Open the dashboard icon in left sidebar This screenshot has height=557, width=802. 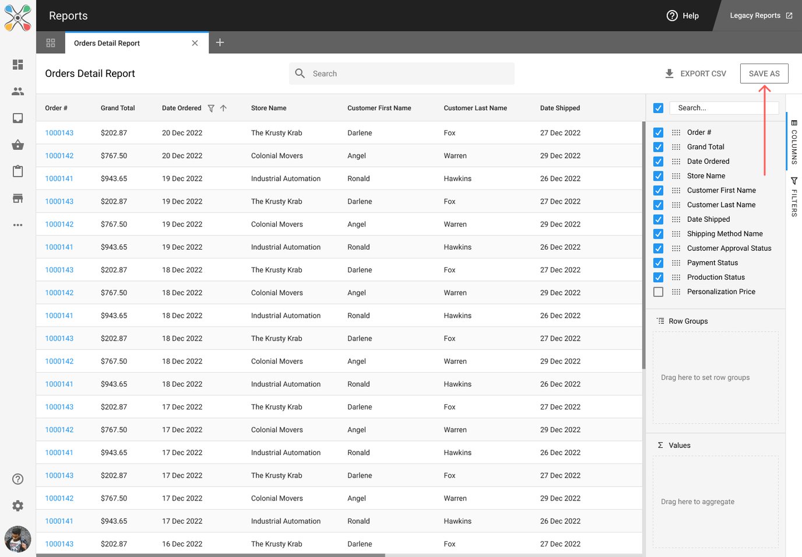pyautogui.click(x=17, y=65)
